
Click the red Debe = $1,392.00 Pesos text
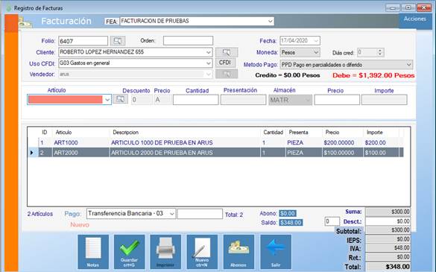[x=373, y=75]
